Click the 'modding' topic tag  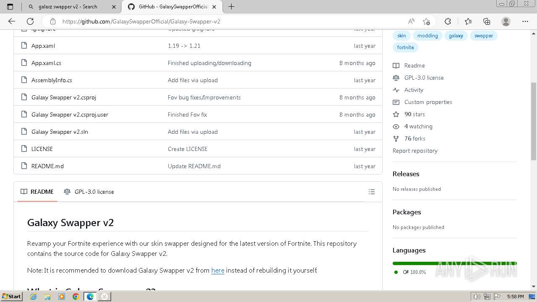pyautogui.click(x=428, y=36)
